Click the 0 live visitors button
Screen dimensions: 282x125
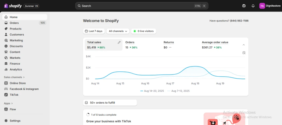[143, 31]
